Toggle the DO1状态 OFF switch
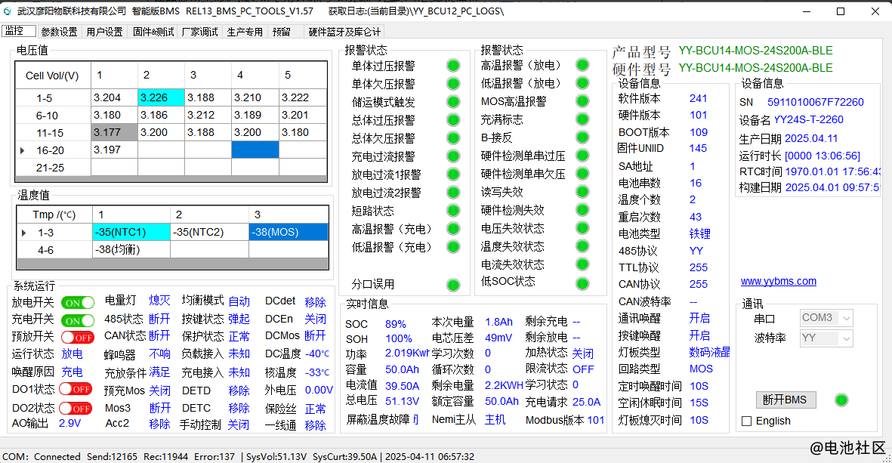 click(76, 389)
